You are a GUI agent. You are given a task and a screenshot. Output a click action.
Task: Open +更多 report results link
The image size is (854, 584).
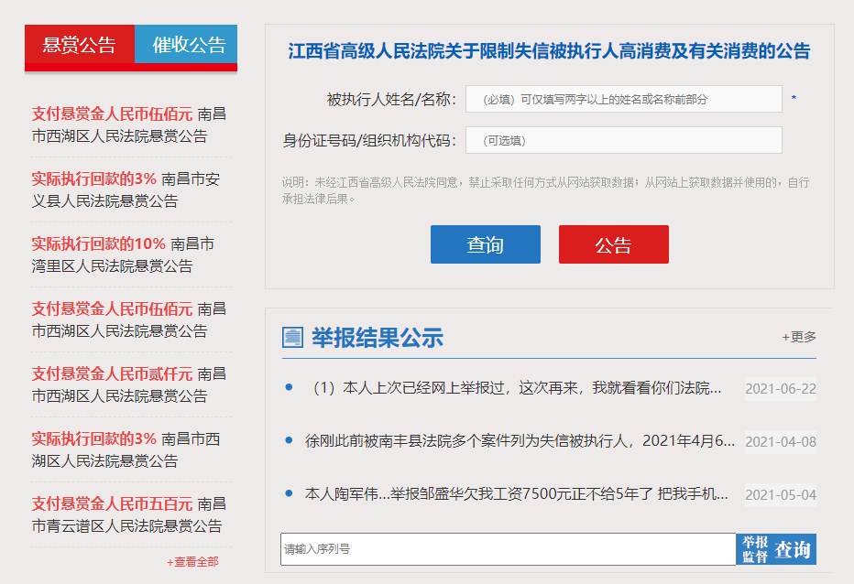pos(799,337)
